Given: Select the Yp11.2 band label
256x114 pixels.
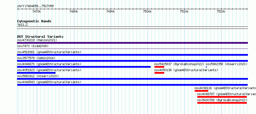Looking at the screenshot, I should coord(22,25).
